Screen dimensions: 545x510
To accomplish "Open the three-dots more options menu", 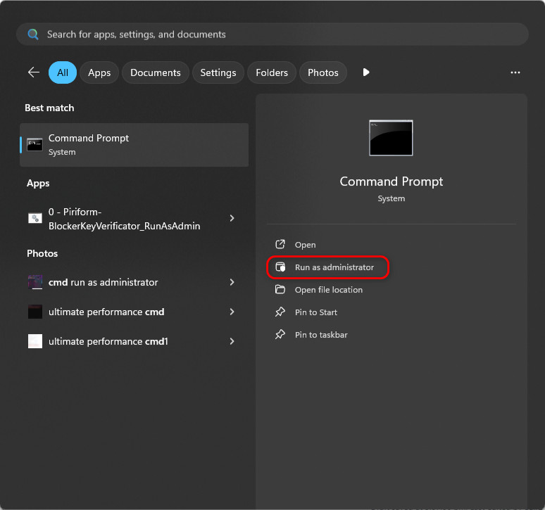I will pos(515,72).
